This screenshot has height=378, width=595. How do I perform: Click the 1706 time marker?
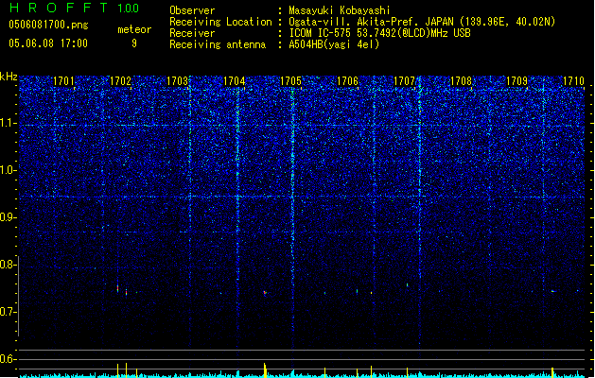(x=347, y=80)
